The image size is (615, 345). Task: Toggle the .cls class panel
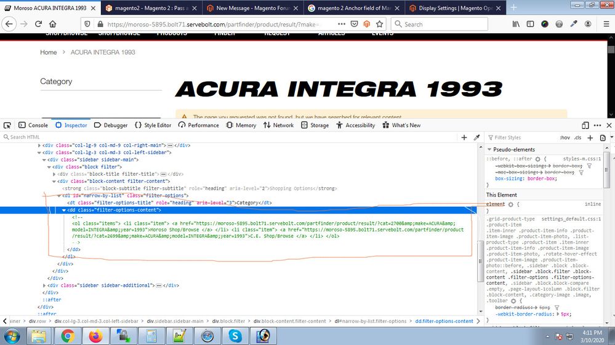click(577, 138)
